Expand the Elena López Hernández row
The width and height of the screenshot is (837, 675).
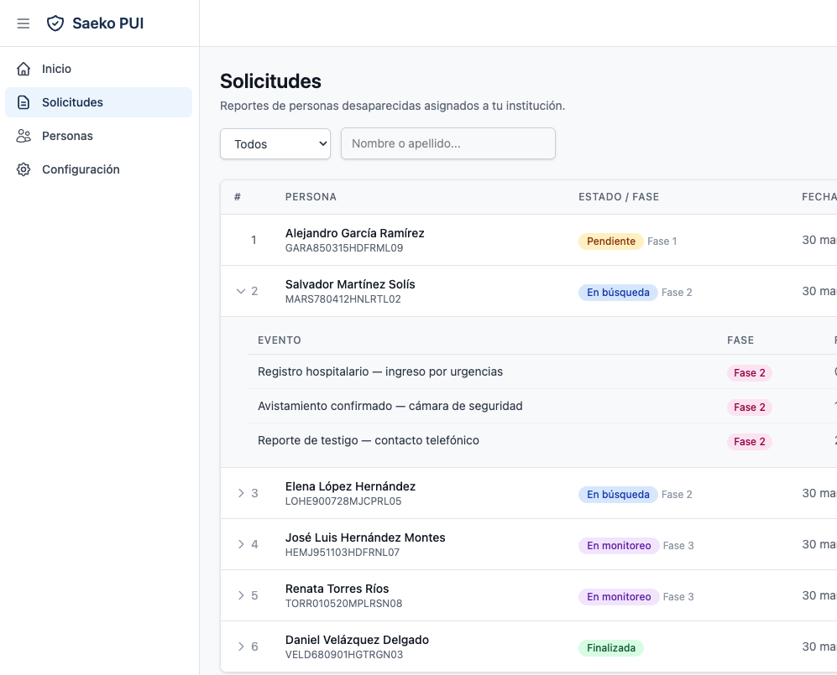click(241, 493)
